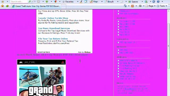The height and width of the screenshot is (96, 170).
Task: Click the highlighter pen icon in the toolbar
Action: [x=81, y=2]
